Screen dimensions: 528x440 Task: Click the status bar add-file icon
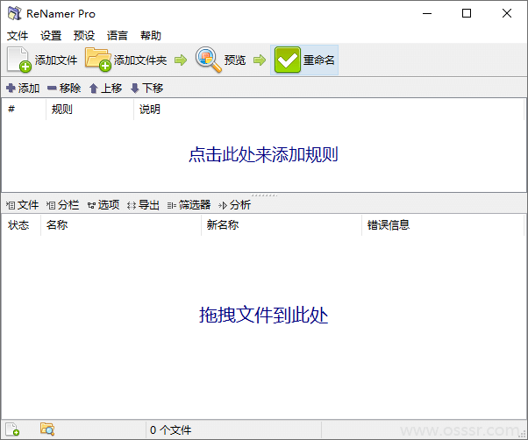click(x=12, y=429)
